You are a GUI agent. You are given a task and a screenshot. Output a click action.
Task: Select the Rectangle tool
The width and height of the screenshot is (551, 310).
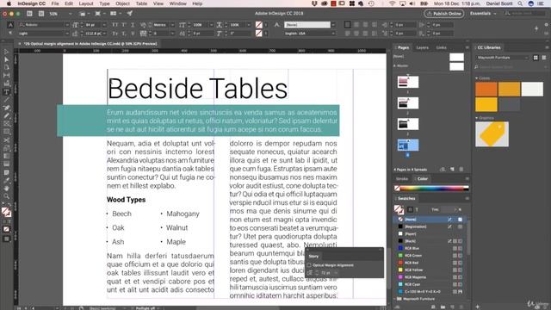click(x=6, y=132)
